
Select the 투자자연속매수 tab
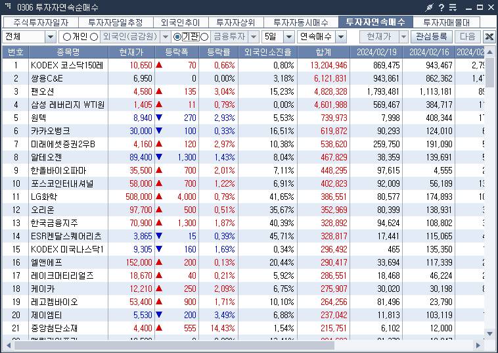pos(375,22)
